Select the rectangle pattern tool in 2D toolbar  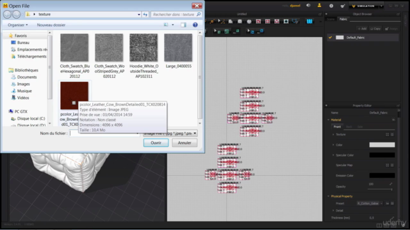240,21
